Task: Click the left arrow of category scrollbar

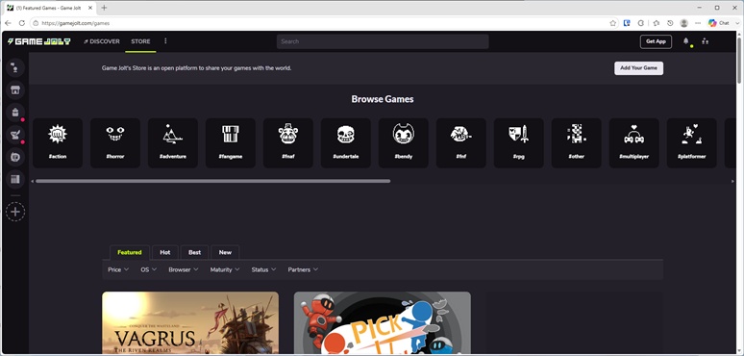Action: point(33,181)
